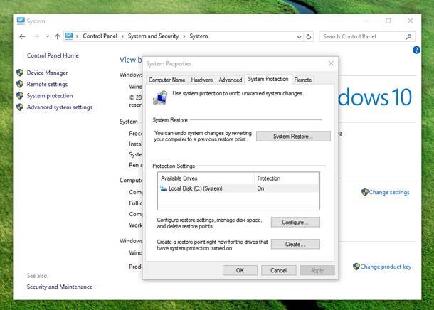Click Change settings link
434x310 pixels.
[389, 192]
